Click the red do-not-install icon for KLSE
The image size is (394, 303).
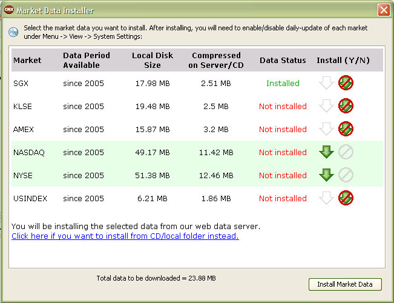(x=346, y=106)
